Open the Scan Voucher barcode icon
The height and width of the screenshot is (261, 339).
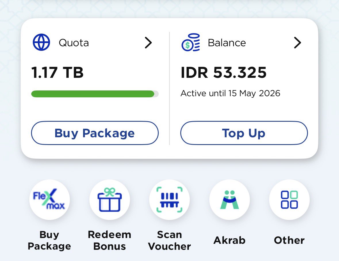pyautogui.click(x=170, y=200)
